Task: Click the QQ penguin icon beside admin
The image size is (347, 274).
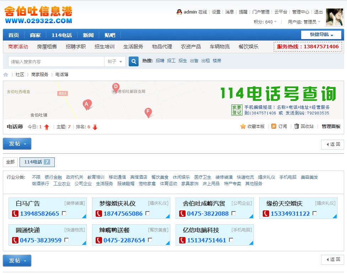Action: [x=179, y=12]
